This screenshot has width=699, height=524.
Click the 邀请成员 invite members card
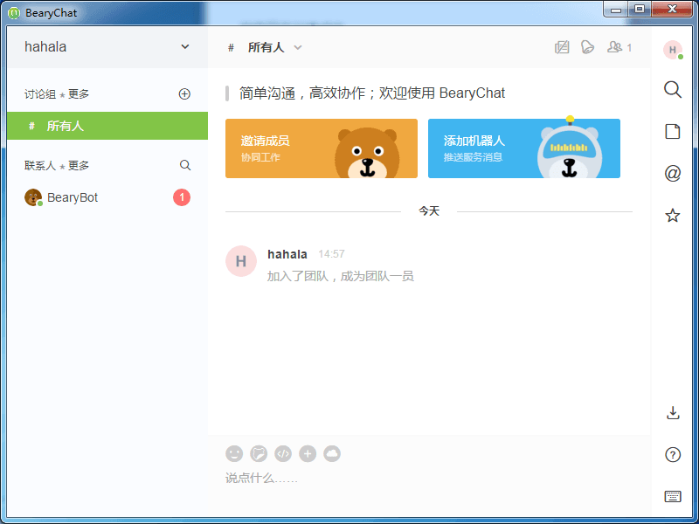coord(322,148)
